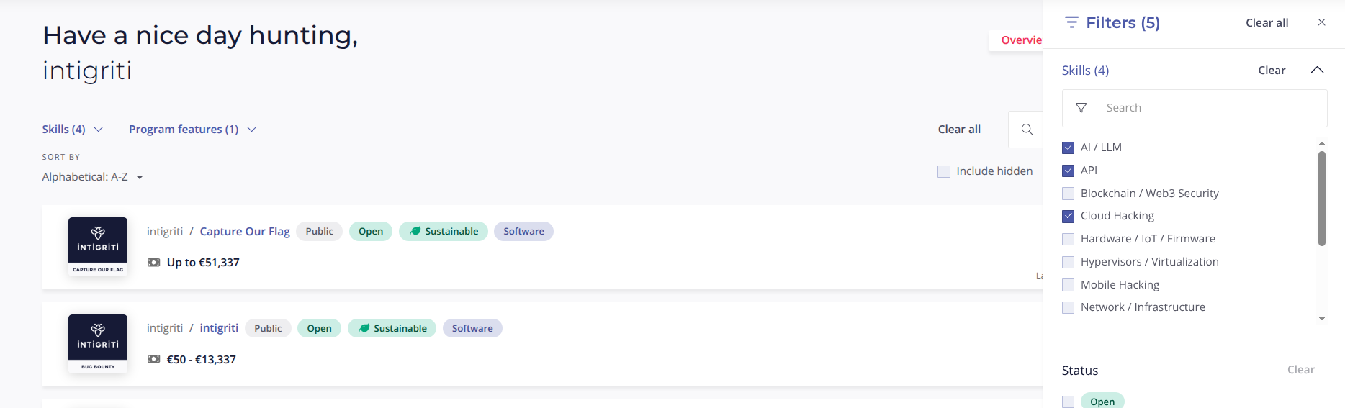Click the intigriti Bug Bounty program logo

tap(98, 344)
